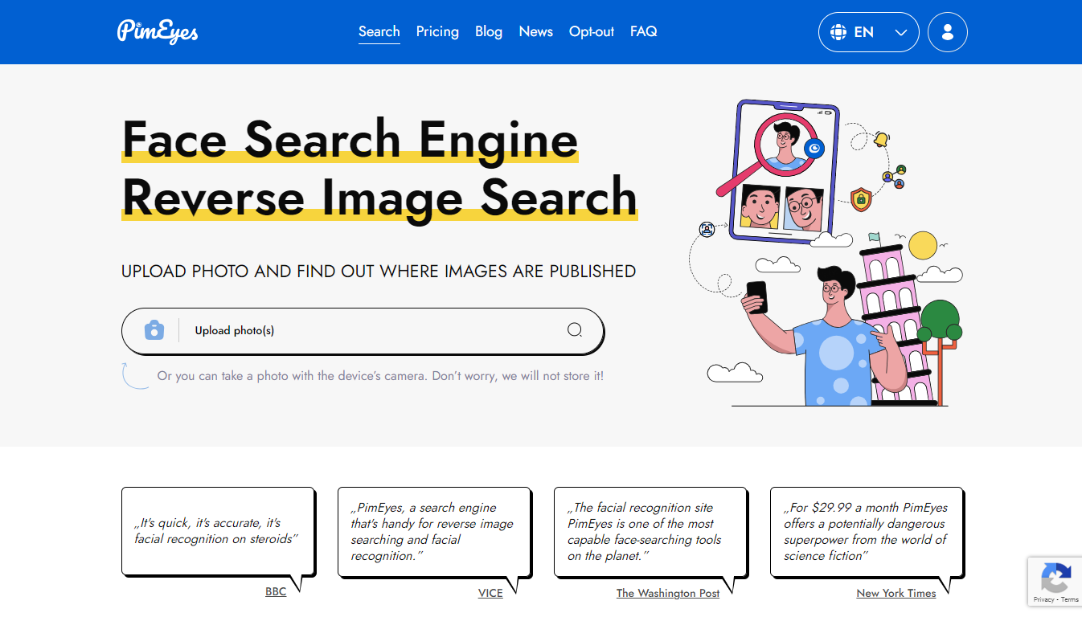
Task: Select the Search menu item
Action: (379, 31)
